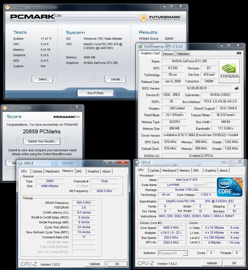
Task: Click the NVIDIA logo in GPU-Z
Action: click(x=229, y=71)
